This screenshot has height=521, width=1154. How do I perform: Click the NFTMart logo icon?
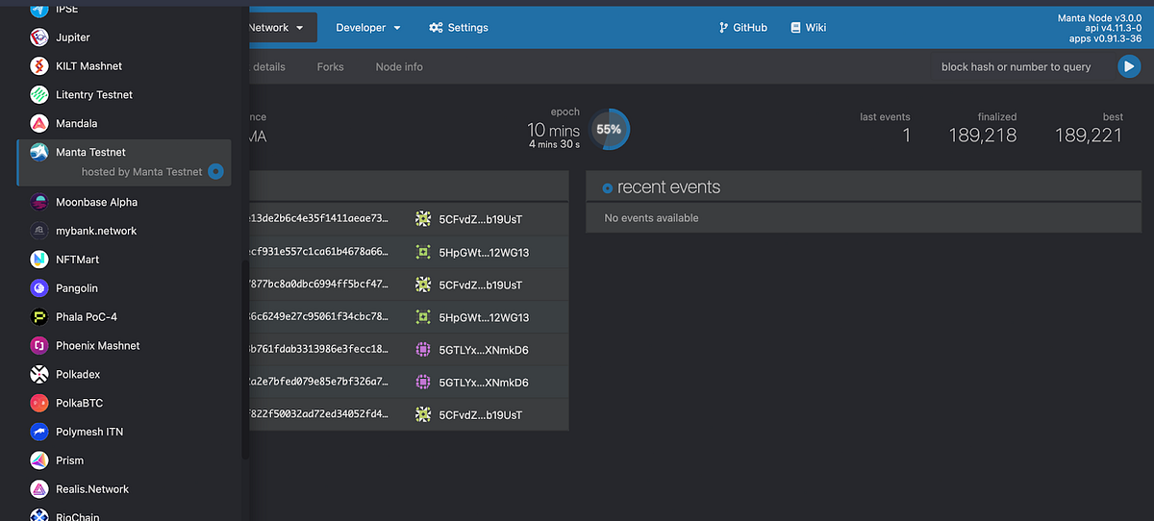(x=39, y=260)
